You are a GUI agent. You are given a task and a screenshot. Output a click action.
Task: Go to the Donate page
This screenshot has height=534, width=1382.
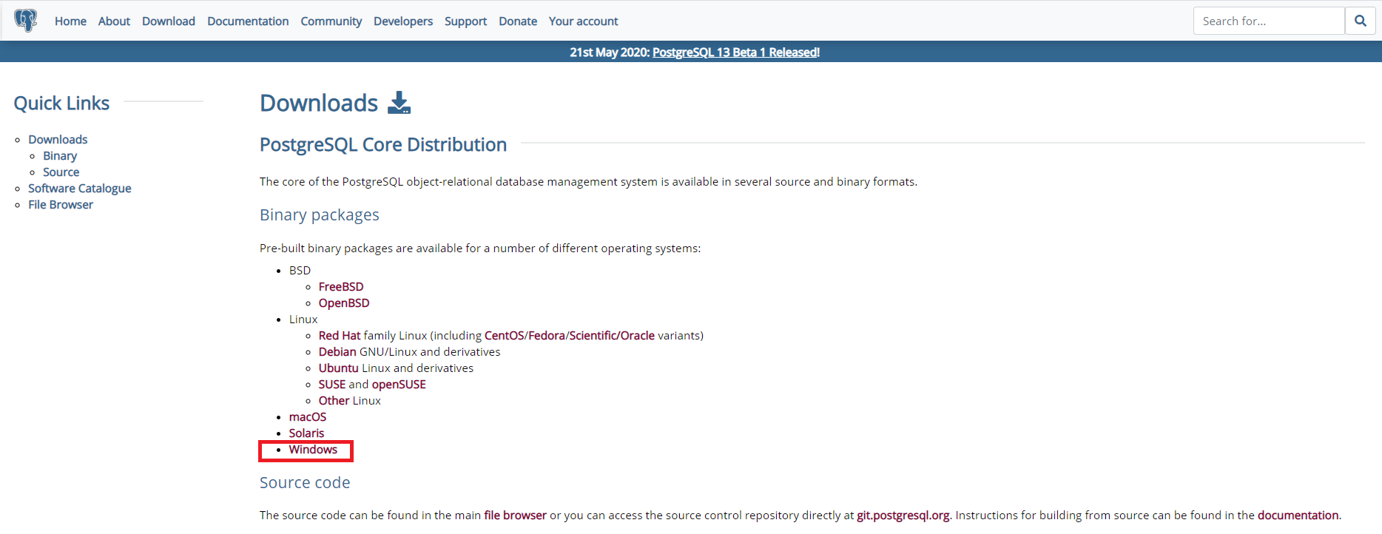(518, 21)
